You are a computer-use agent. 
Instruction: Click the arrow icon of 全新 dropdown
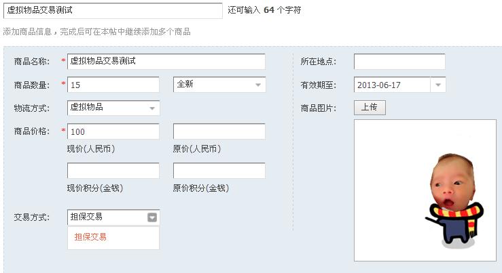pyautogui.click(x=258, y=85)
